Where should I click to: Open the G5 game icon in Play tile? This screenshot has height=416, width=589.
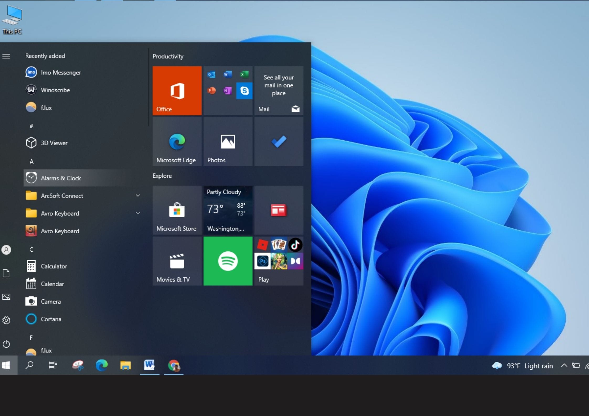(279, 261)
